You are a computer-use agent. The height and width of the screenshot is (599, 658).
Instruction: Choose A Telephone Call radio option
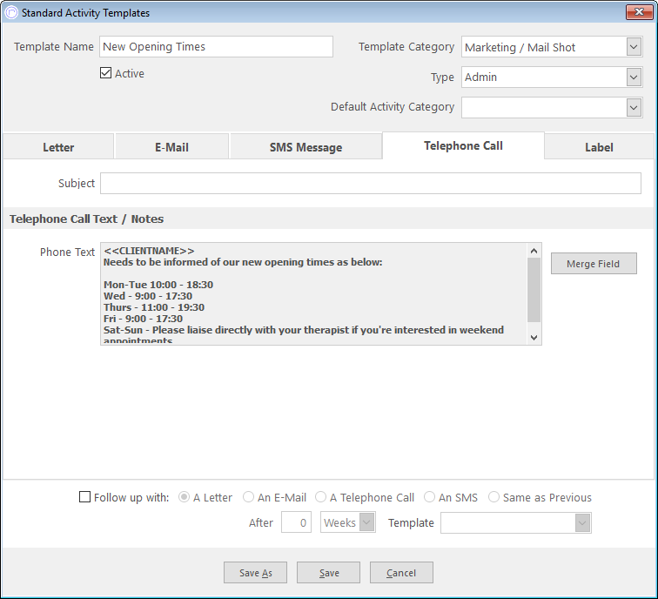point(320,497)
